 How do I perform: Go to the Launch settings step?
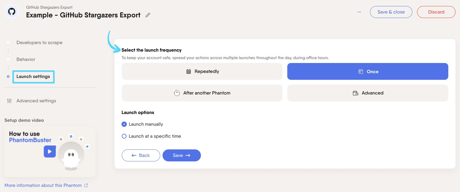[x=33, y=76]
